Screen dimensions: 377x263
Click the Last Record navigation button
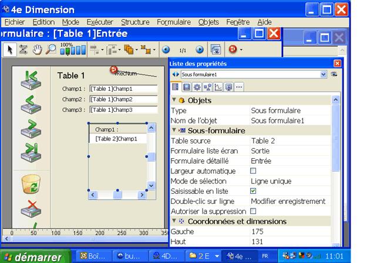coord(31,153)
